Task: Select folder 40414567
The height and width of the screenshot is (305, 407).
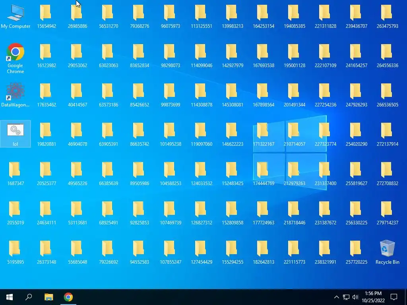Action: click(78, 95)
